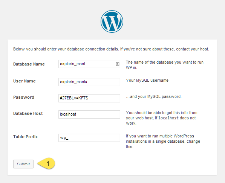
Task: Click the database connection details intro paragraph
Action: coord(111,49)
